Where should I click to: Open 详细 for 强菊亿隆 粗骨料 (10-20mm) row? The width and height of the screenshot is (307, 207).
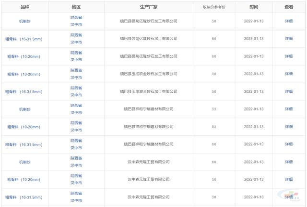click(289, 56)
